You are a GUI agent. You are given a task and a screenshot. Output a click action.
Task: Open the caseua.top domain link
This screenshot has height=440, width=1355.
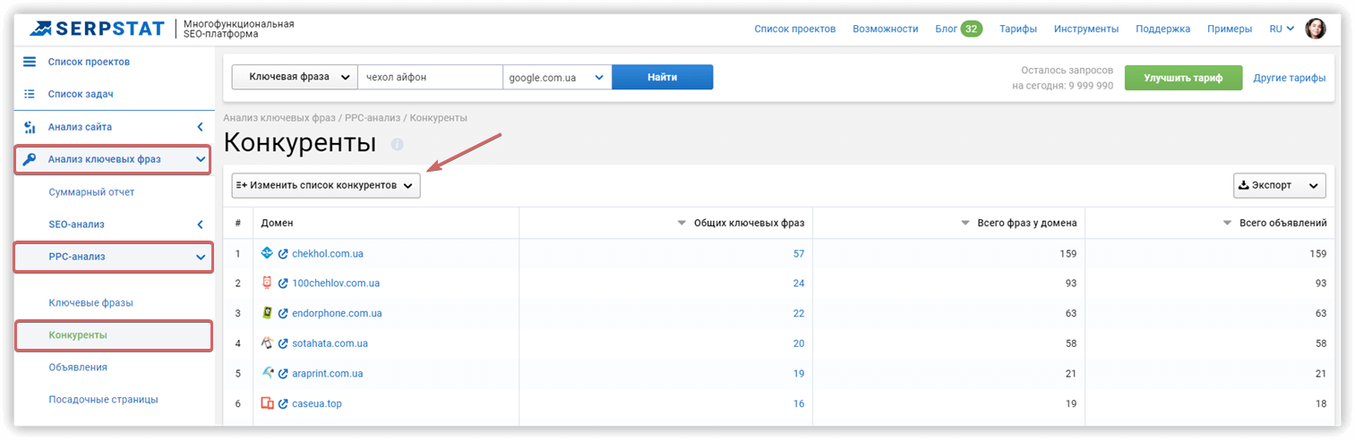tap(317, 404)
